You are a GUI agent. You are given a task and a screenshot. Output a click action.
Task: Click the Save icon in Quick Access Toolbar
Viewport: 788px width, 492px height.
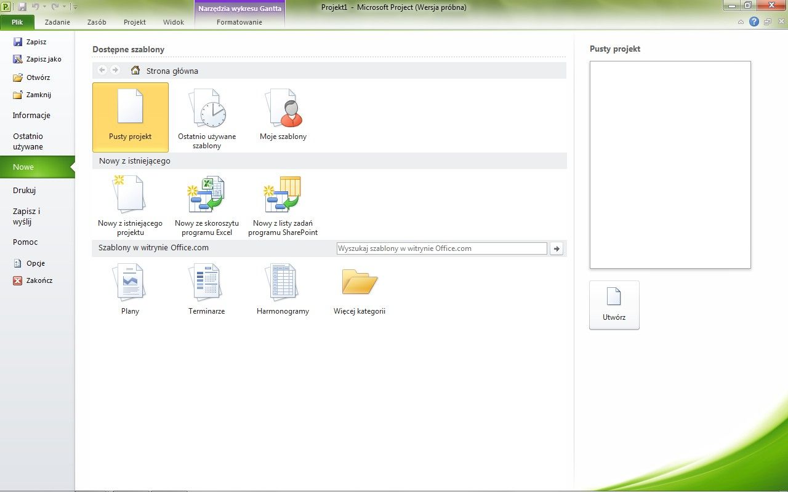tap(22, 7)
